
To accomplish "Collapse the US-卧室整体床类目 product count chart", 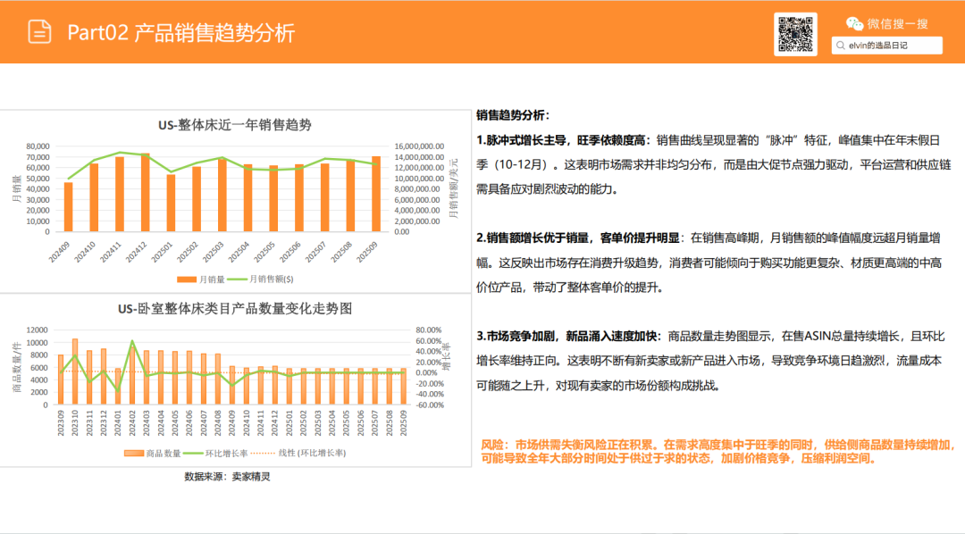I will point(236,312).
